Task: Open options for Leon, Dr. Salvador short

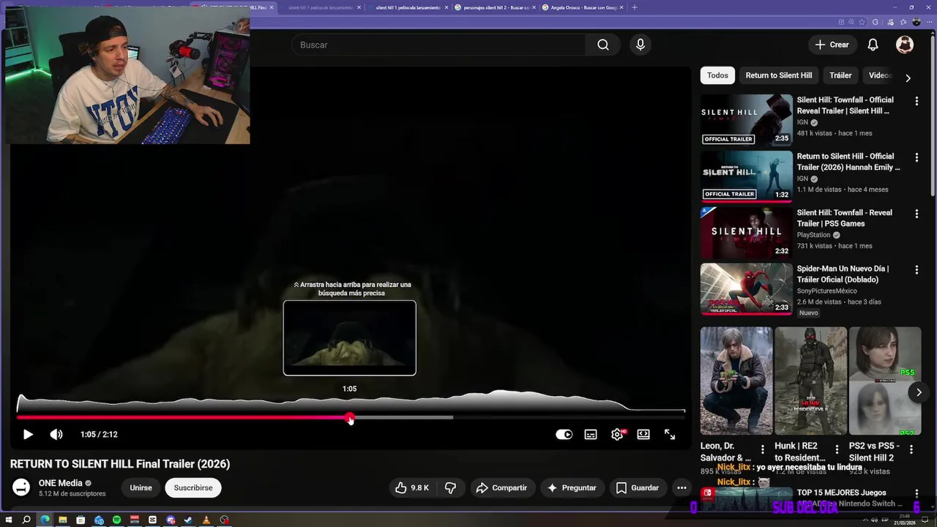Action: 763,449
